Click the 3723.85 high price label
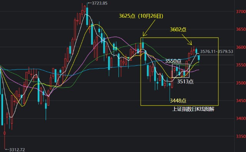This screenshot has height=152, width=246. pyautogui.click(x=100, y=3)
